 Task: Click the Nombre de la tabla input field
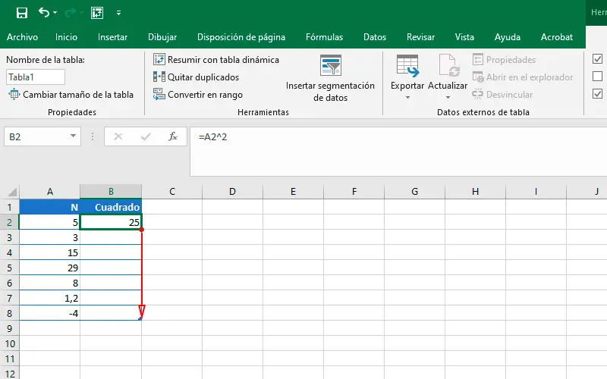[36, 77]
